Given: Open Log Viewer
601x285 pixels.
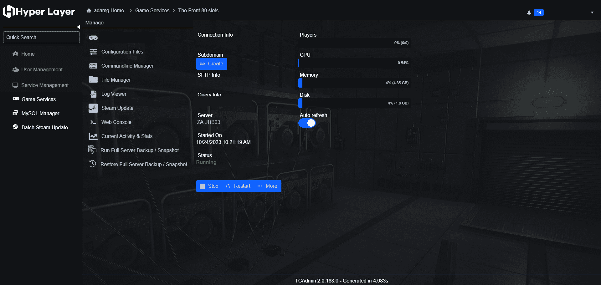Looking at the screenshot, I should (114, 94).
